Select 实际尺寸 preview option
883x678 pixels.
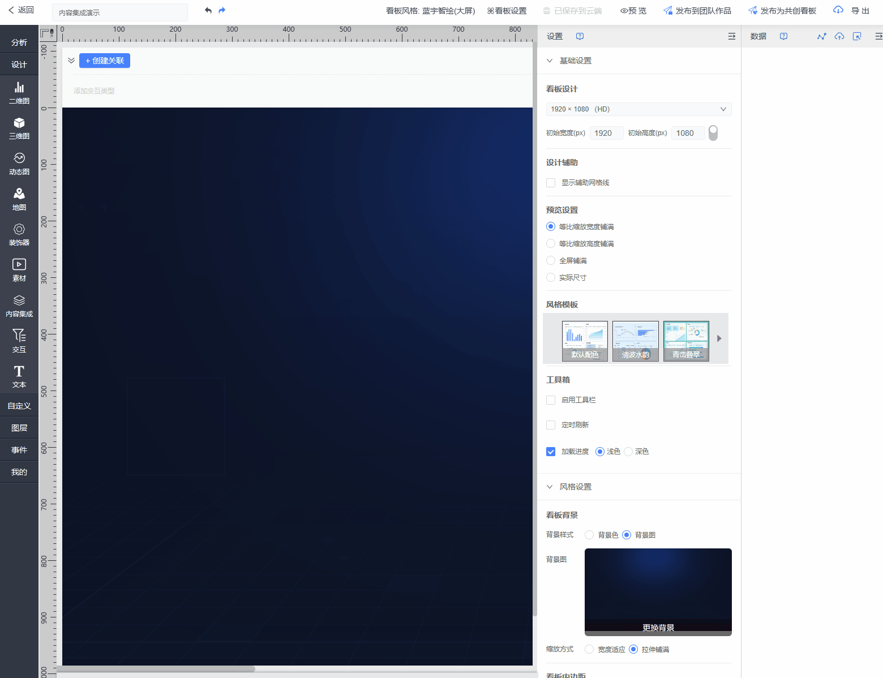pos(551,278)
